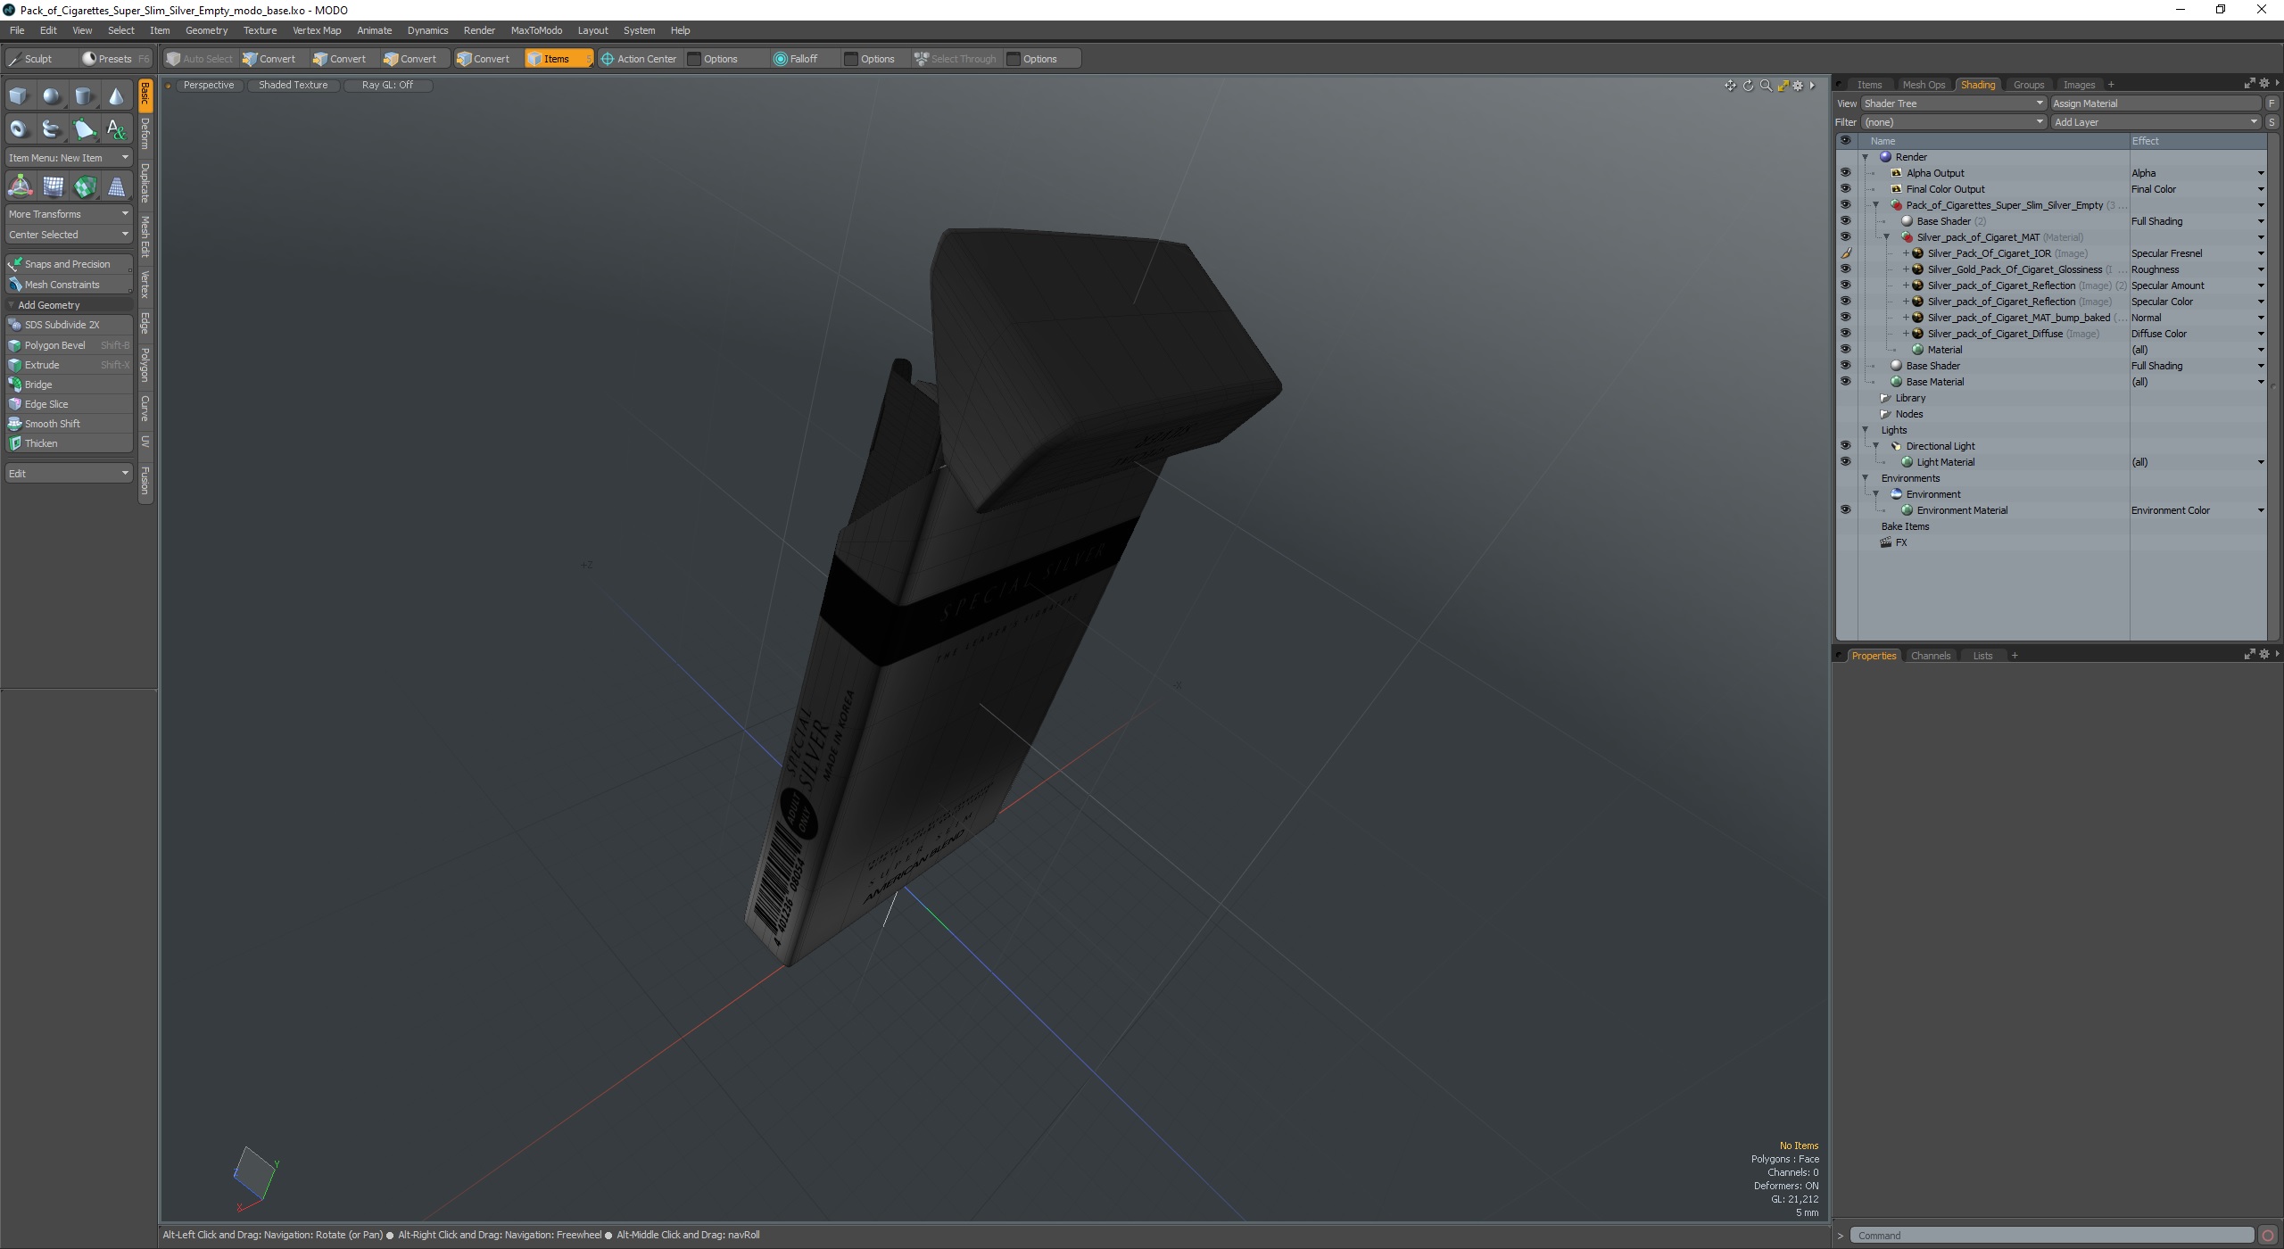Click the Extrude tool
The width and height of the screenshot is (2284, 1249).
point(69,365)
